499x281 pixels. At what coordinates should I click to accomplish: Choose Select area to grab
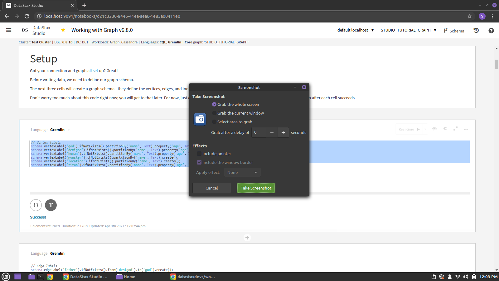click(x=214, y=122)
